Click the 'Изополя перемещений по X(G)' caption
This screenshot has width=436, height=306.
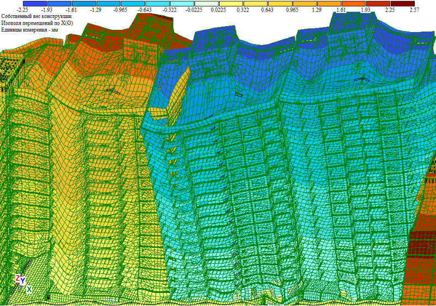[38, 24]
